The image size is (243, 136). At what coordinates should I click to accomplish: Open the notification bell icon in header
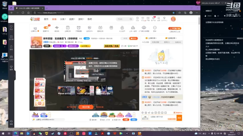[x=159, y=18]
